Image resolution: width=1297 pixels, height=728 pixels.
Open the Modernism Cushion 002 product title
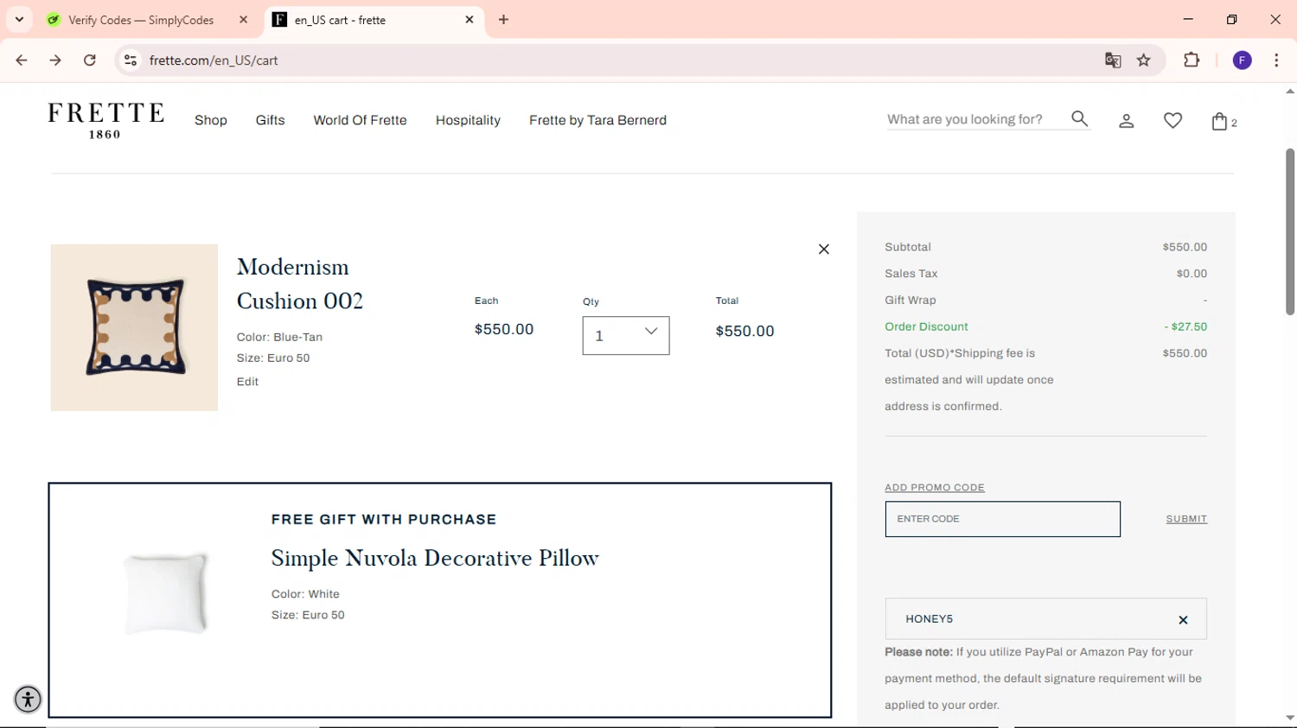[x=300, y=284]
